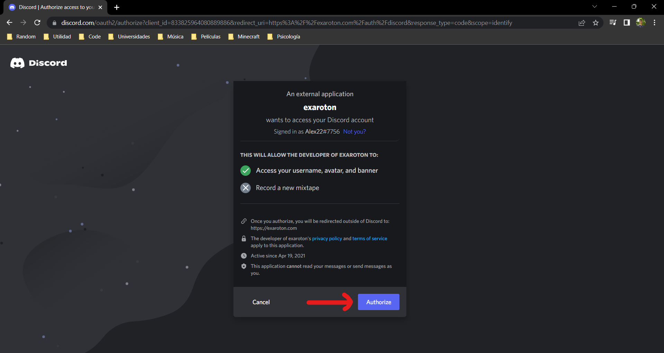The height and width of the screenshot is (353, 664).
Task: Click the "Record a new mixtape" text
Action: [x=287, y=188]
